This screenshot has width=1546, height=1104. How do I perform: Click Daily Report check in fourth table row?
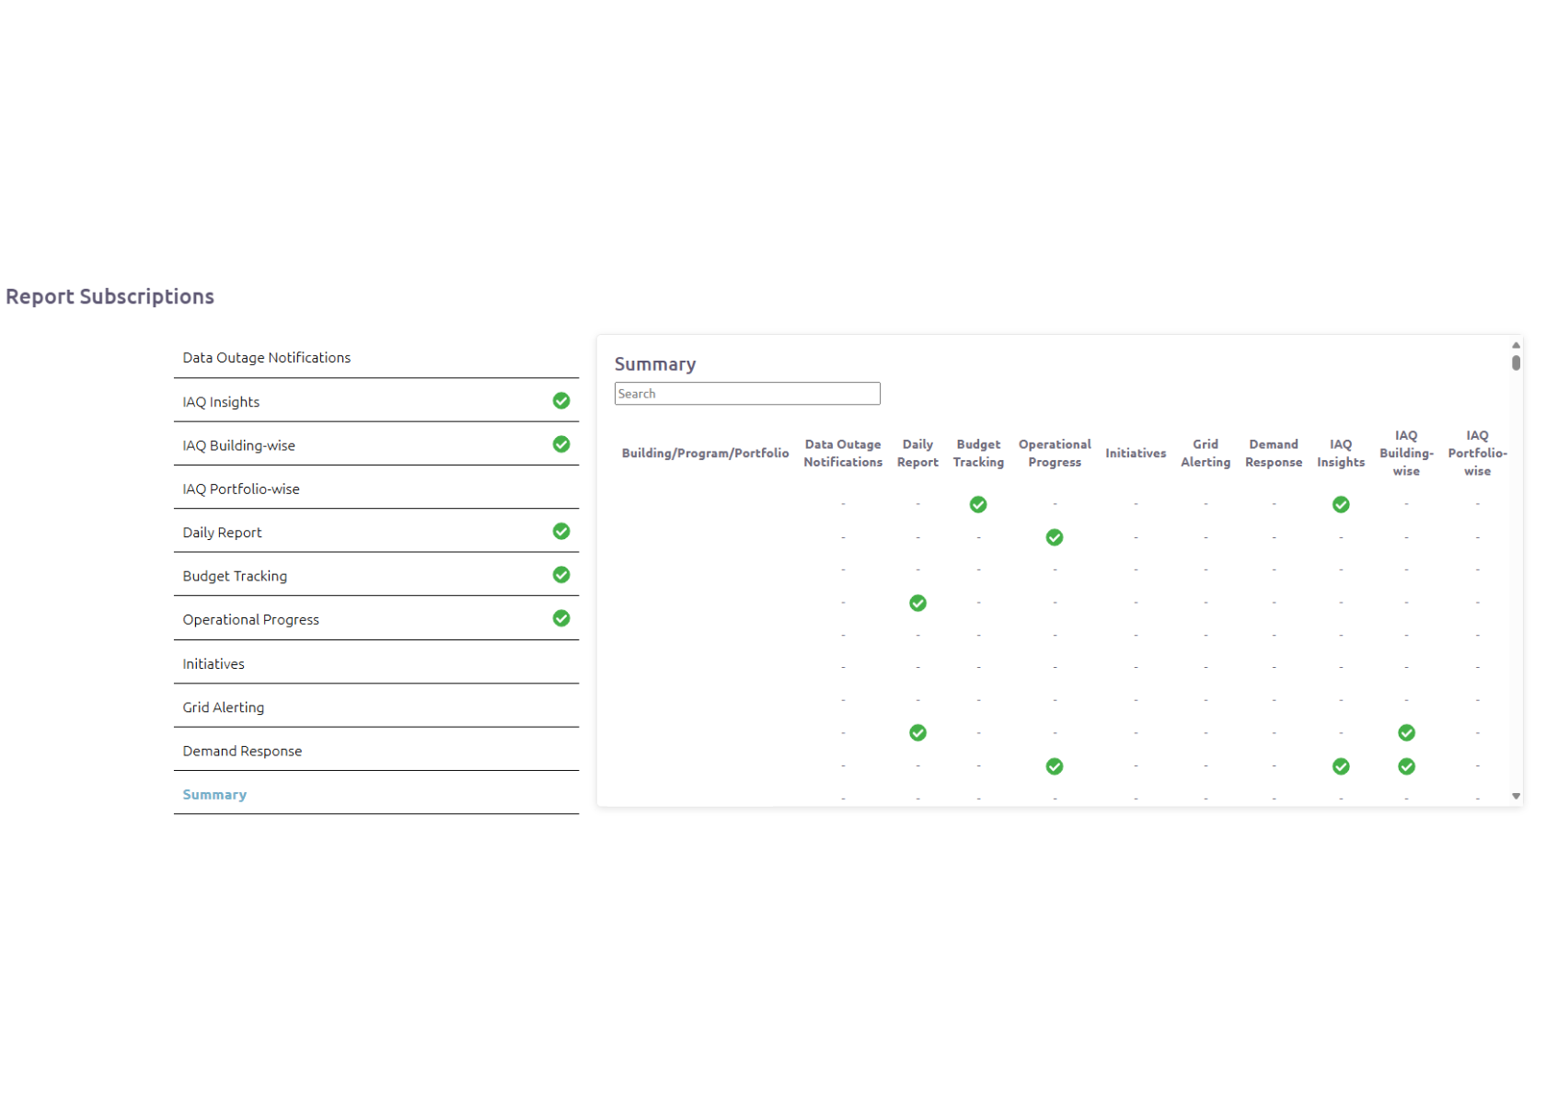[917, 603]
